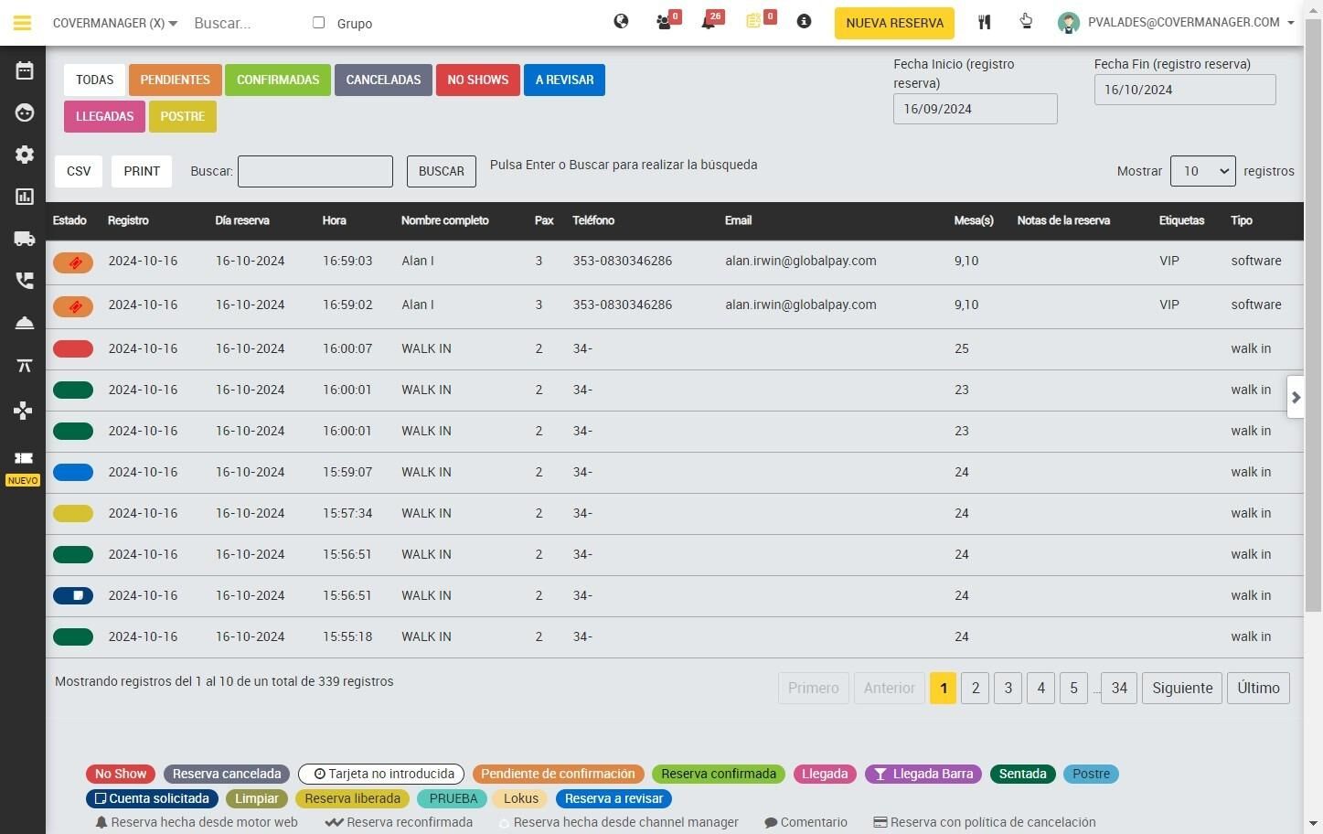Sort by the Nombre completo column header
Image resolution: width=1323 pixels, height=834 pixels.
445,220
